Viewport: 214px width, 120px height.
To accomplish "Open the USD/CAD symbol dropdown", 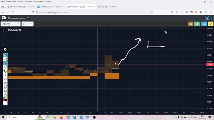I will coord(10,24).
